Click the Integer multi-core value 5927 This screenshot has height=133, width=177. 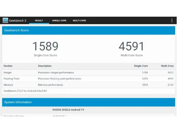click(171, 73)
